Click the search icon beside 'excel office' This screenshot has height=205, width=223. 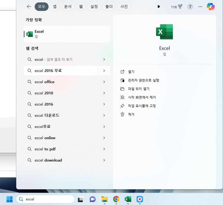30,82
